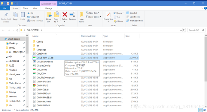
Task: Select the DW_ICON application file
Action: pyautogui.click(x=41, y=73)
